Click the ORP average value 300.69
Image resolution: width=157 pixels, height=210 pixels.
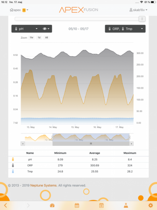[95, 165]
